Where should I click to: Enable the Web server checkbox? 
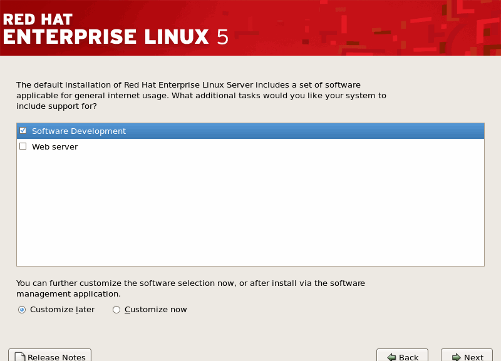23,146
